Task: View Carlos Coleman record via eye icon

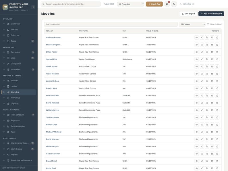Action: [197, 154]
